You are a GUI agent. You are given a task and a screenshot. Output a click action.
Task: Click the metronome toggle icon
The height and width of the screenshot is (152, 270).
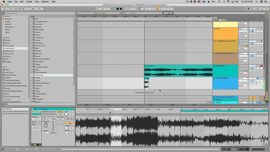tap(33, 9)
